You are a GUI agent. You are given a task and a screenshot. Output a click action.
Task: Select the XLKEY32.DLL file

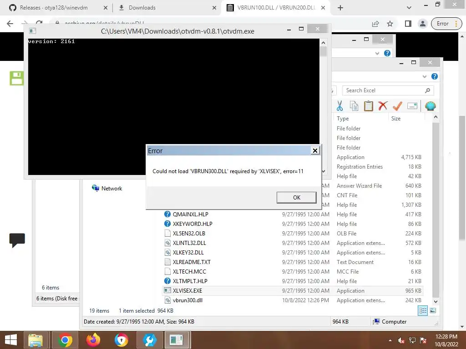click(188, 252)
